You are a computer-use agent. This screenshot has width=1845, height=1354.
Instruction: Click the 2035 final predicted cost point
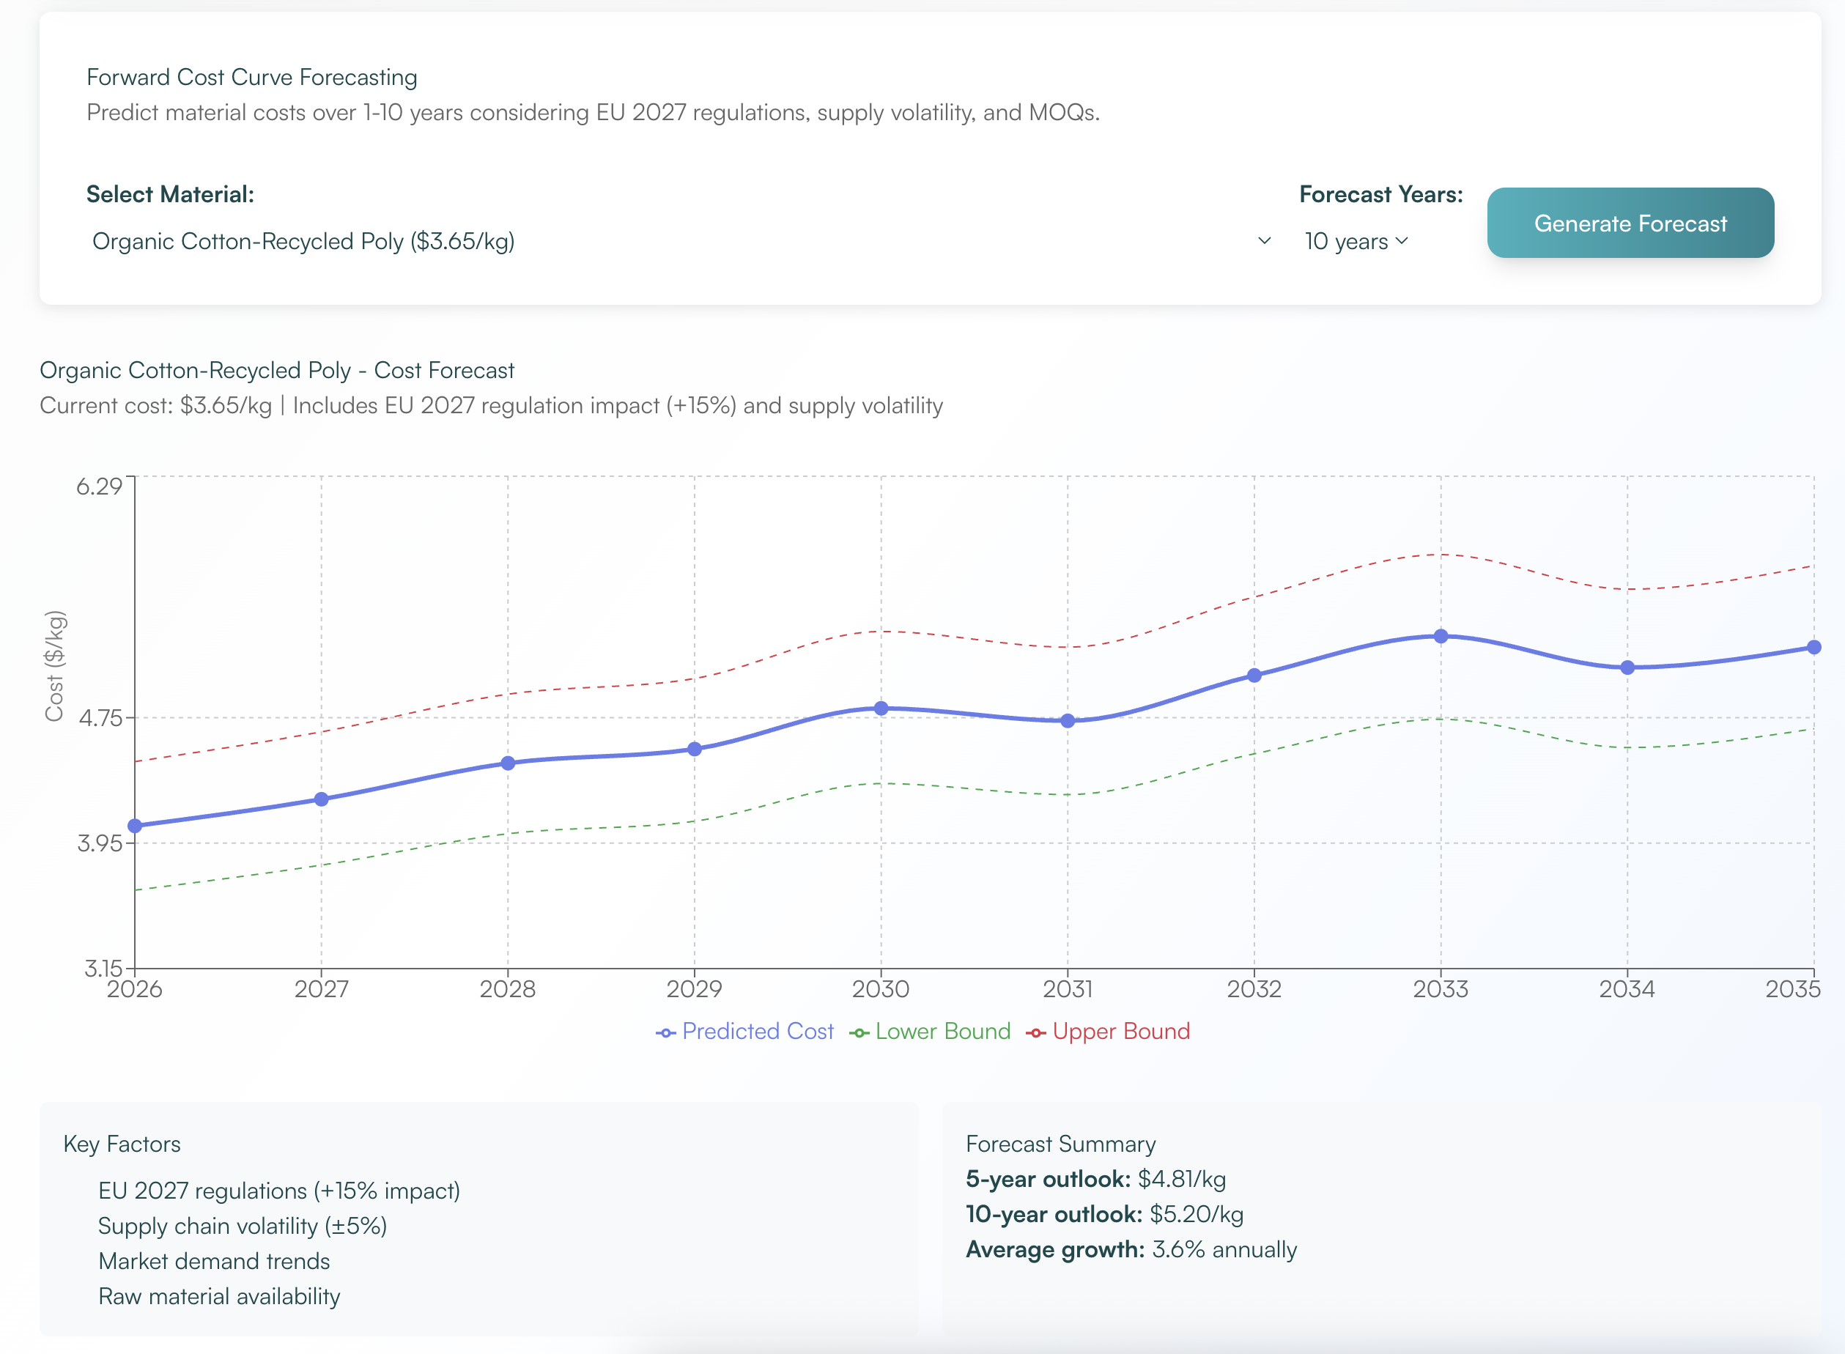[x=1813, y=648]
